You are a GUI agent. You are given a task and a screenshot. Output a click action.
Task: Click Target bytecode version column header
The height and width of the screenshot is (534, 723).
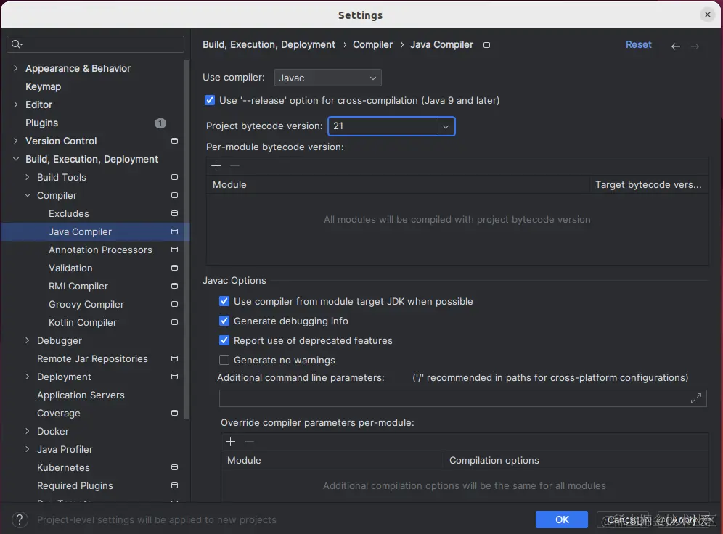pos(649,185)
